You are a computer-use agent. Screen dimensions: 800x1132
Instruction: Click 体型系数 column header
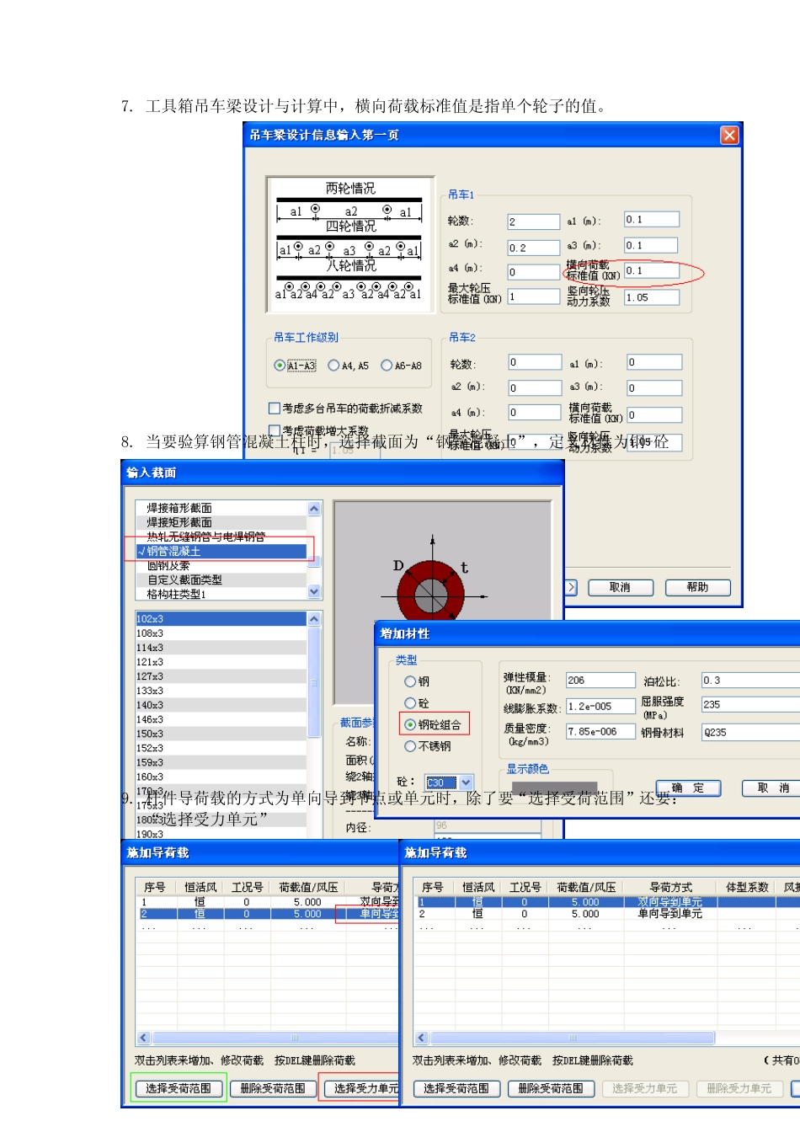tap(748, 887)
